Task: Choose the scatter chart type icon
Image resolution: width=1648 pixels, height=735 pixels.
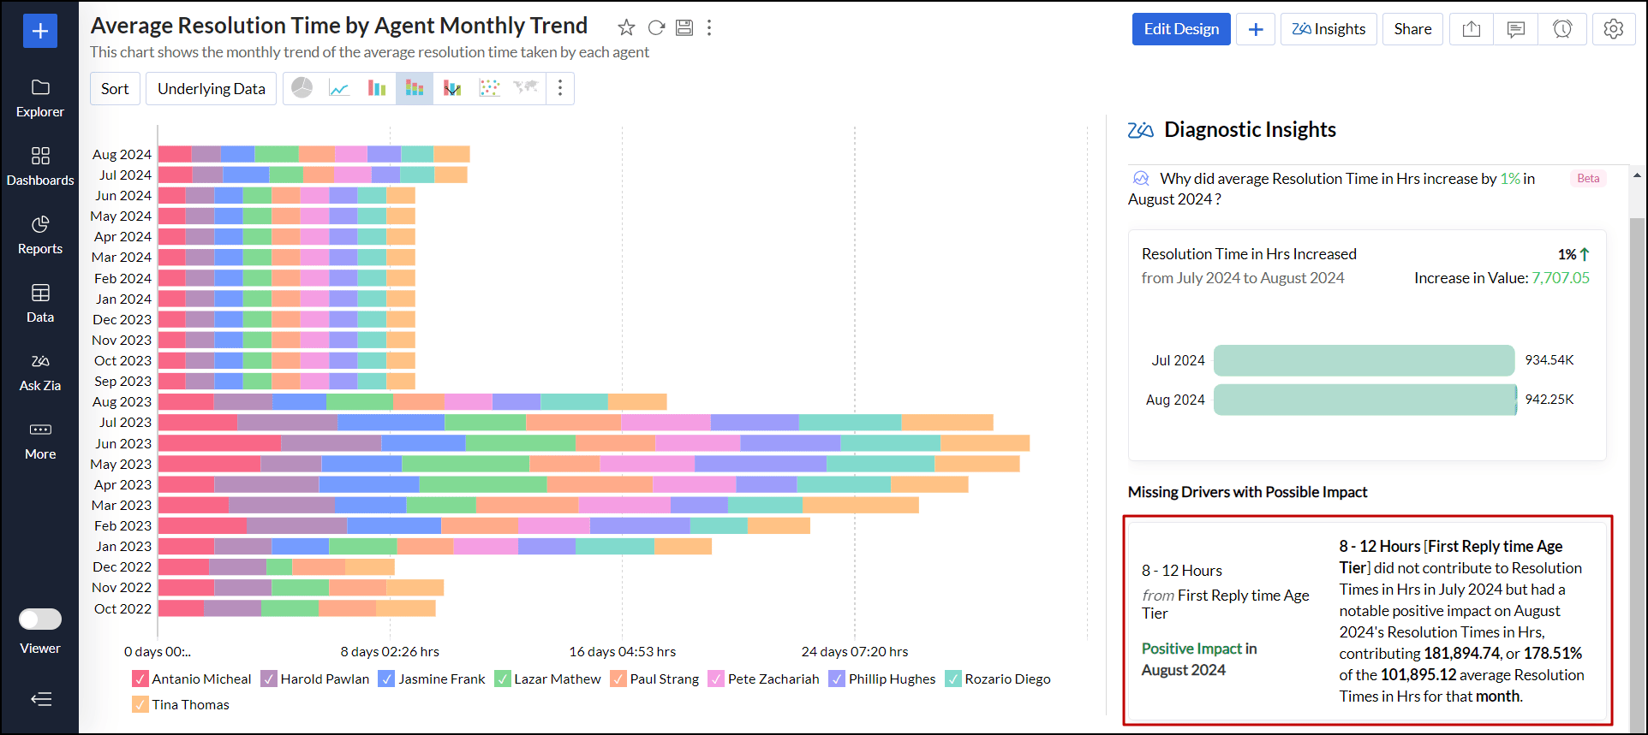Action: tap(489, 88)
